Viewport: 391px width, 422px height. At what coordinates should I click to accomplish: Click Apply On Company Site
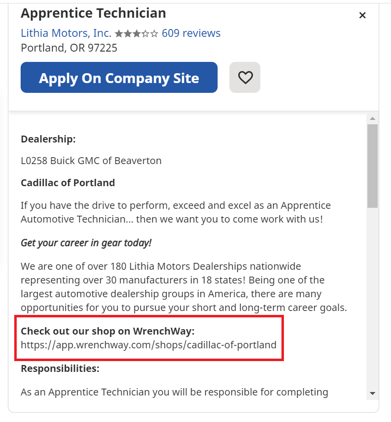coord(119,78)
